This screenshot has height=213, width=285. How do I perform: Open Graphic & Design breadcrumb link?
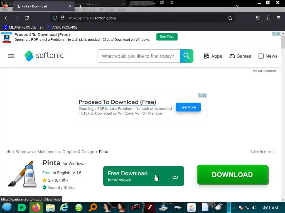point(78,152)
